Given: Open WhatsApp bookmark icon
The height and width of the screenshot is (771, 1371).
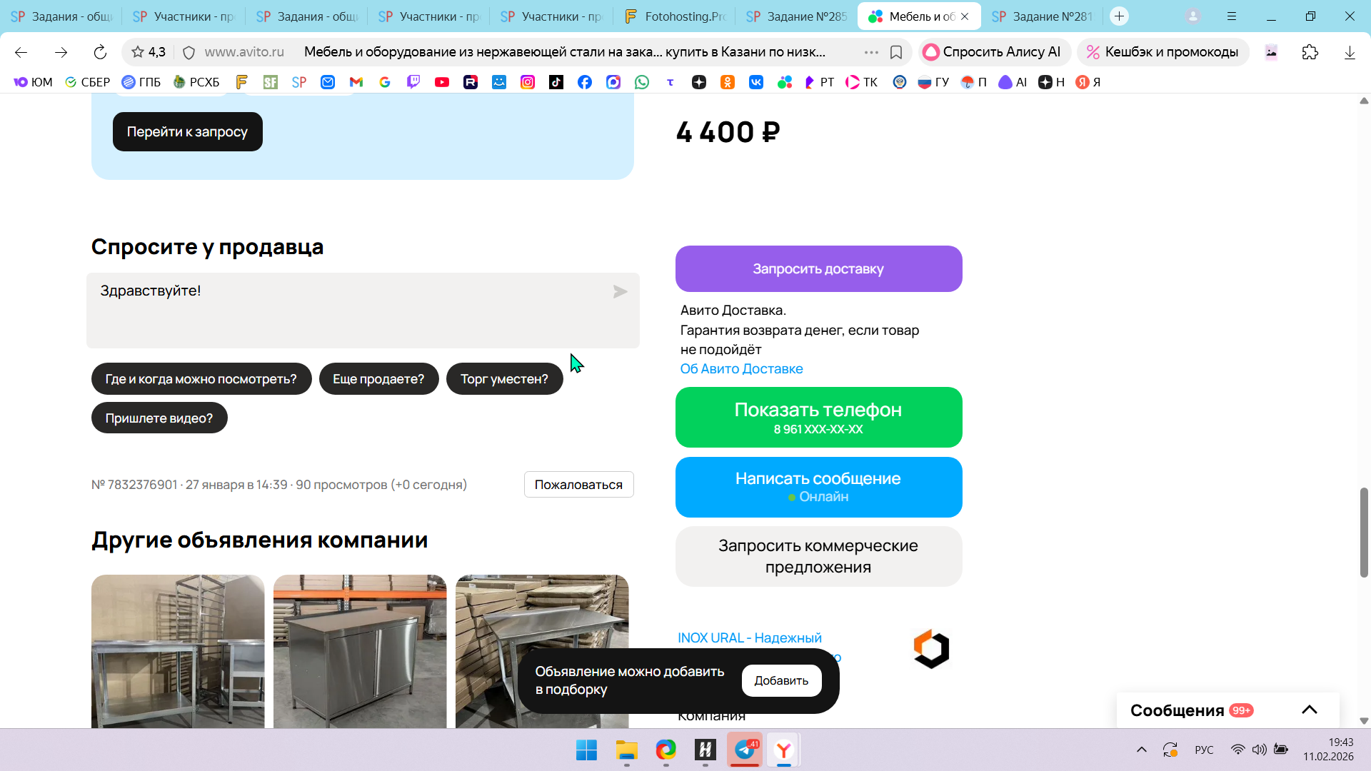Looking at the screenshot, I should (x=642, y=82).
